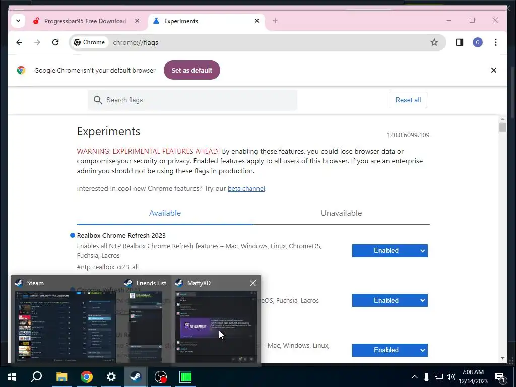Viewport: 516px width, 387px height.
Task: Show hidden system tray icons
Action: 415,377
